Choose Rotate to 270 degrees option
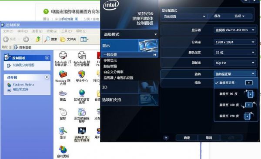This screenshot has width=261, height=159. [x=236, y=116]
